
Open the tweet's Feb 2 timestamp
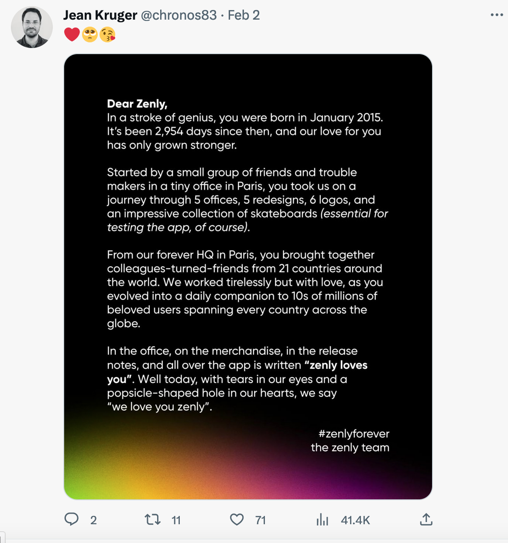point(244,15)
